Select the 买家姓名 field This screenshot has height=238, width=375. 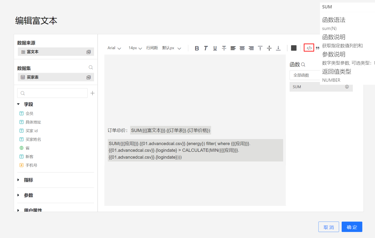[x=33, y=139]
